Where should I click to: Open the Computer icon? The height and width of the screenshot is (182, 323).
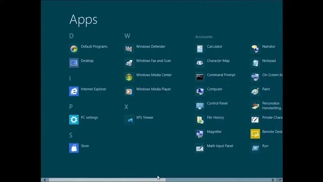click(200, 92)
